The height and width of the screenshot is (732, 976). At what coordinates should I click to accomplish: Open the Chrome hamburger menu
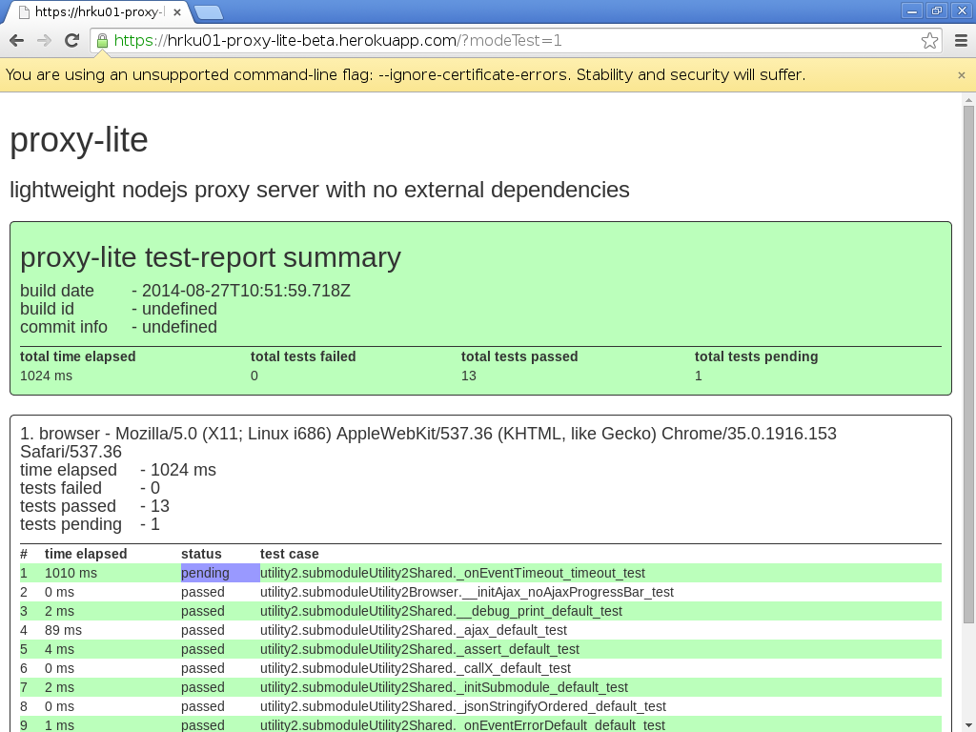(961, 40)
